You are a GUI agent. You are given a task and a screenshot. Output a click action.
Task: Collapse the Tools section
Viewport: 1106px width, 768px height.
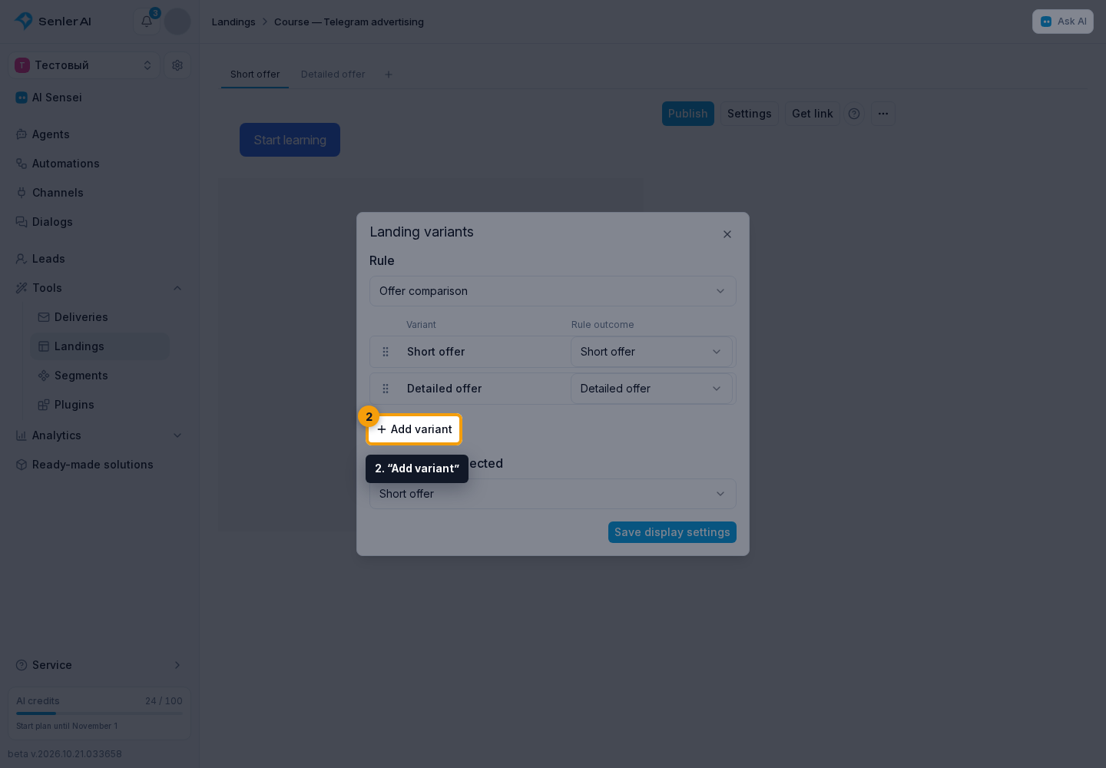click(177, 288)
